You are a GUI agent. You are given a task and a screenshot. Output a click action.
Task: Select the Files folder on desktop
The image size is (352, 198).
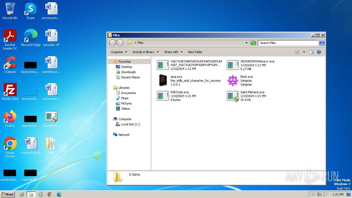click(51, 146)
